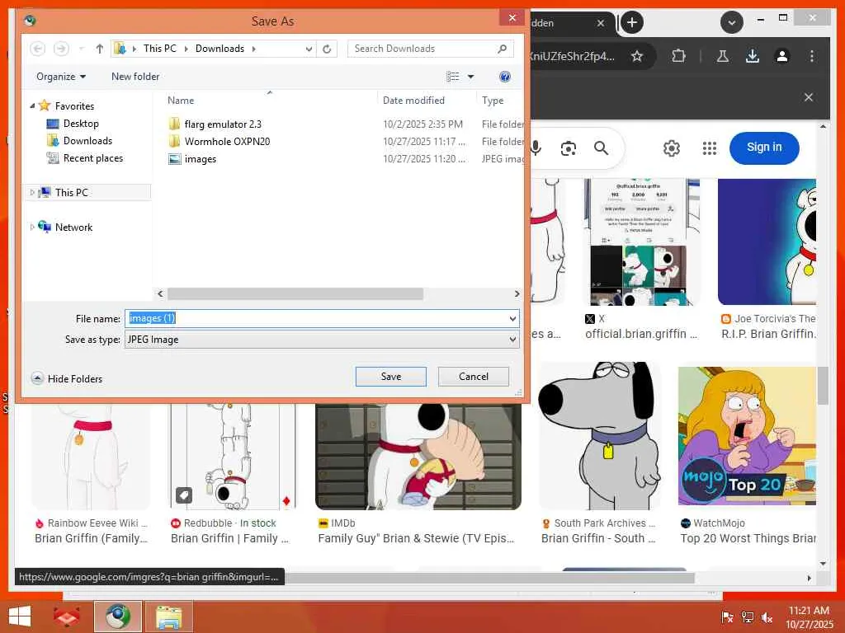Open Redbubble Brian Griffin result link
The image size is (845, 633).
coord(231,538)
